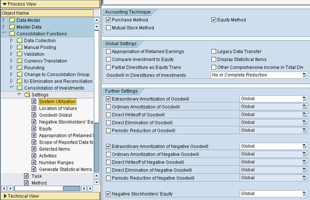Click the Method document icon
This screenshot has width=310, height=200.
[26, 182]
